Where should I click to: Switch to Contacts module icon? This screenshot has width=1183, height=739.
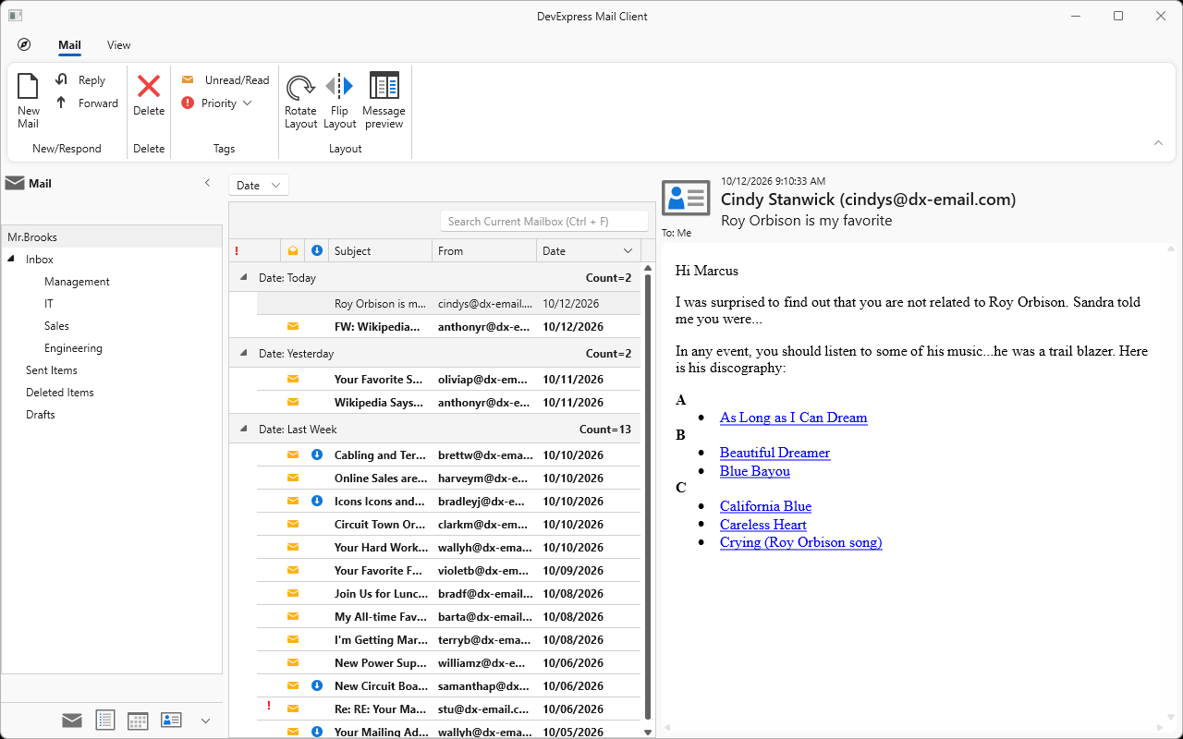(171, 721)
